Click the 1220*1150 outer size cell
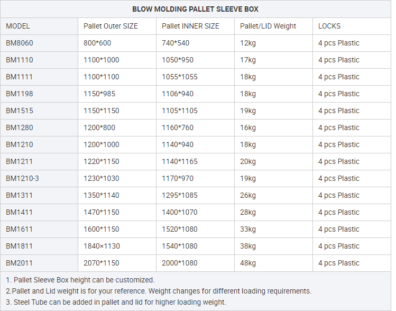396x311 pixels. point(102,161)
